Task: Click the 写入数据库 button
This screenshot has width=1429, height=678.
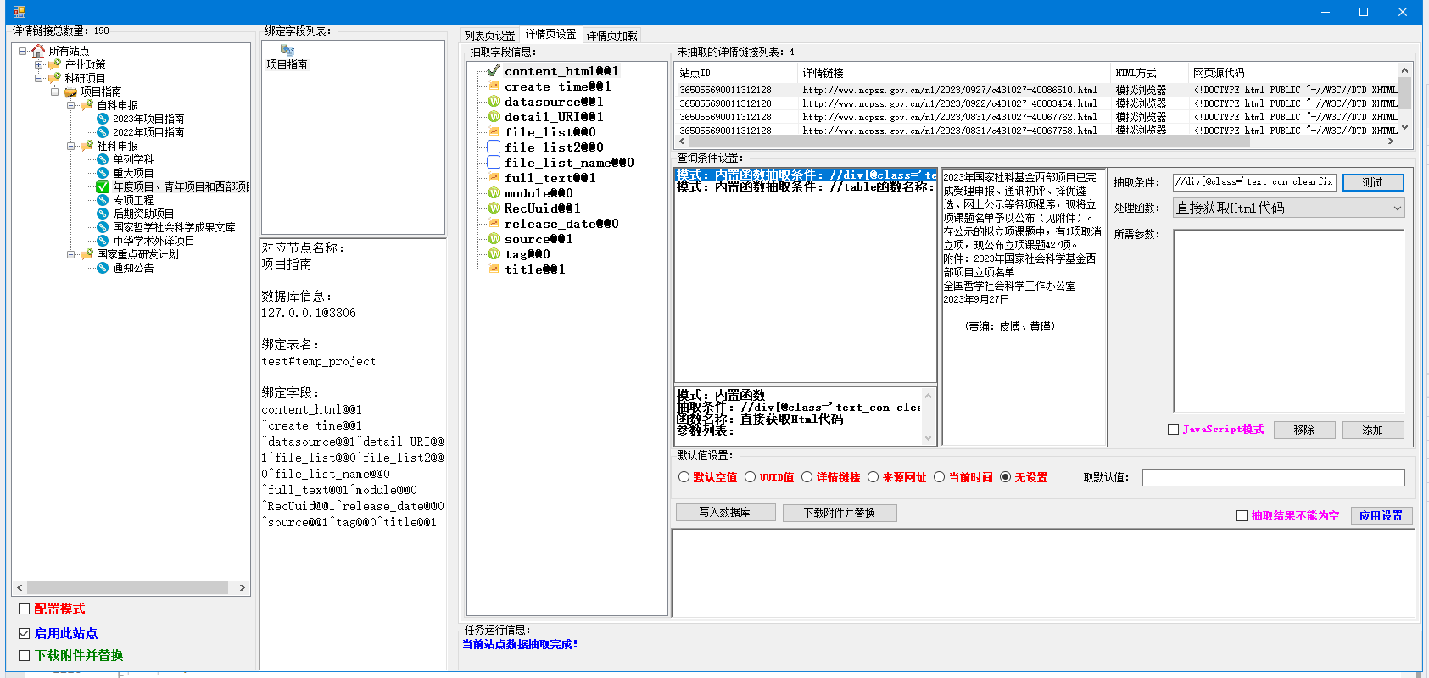Action: pyautogui.click(x=725, y=512)
